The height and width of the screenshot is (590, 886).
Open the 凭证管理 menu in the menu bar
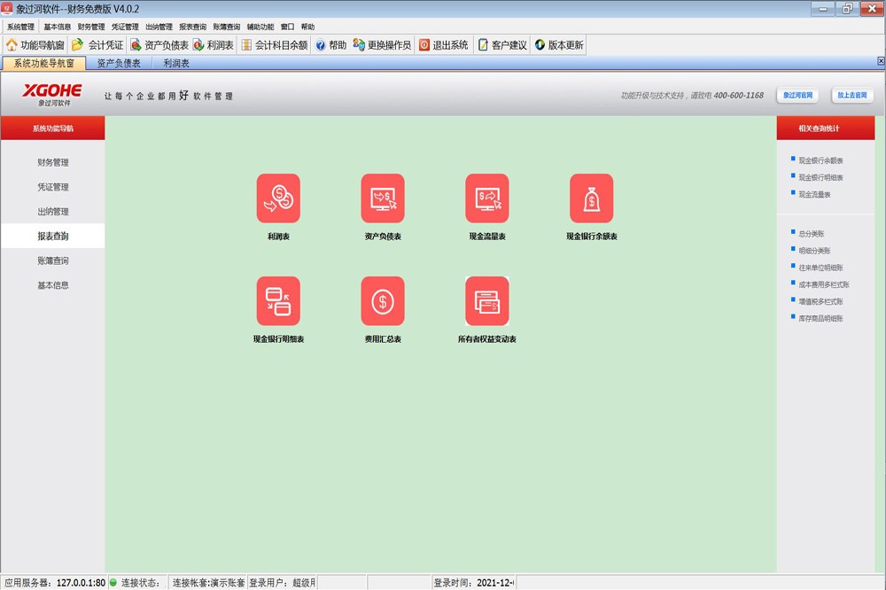125,27
